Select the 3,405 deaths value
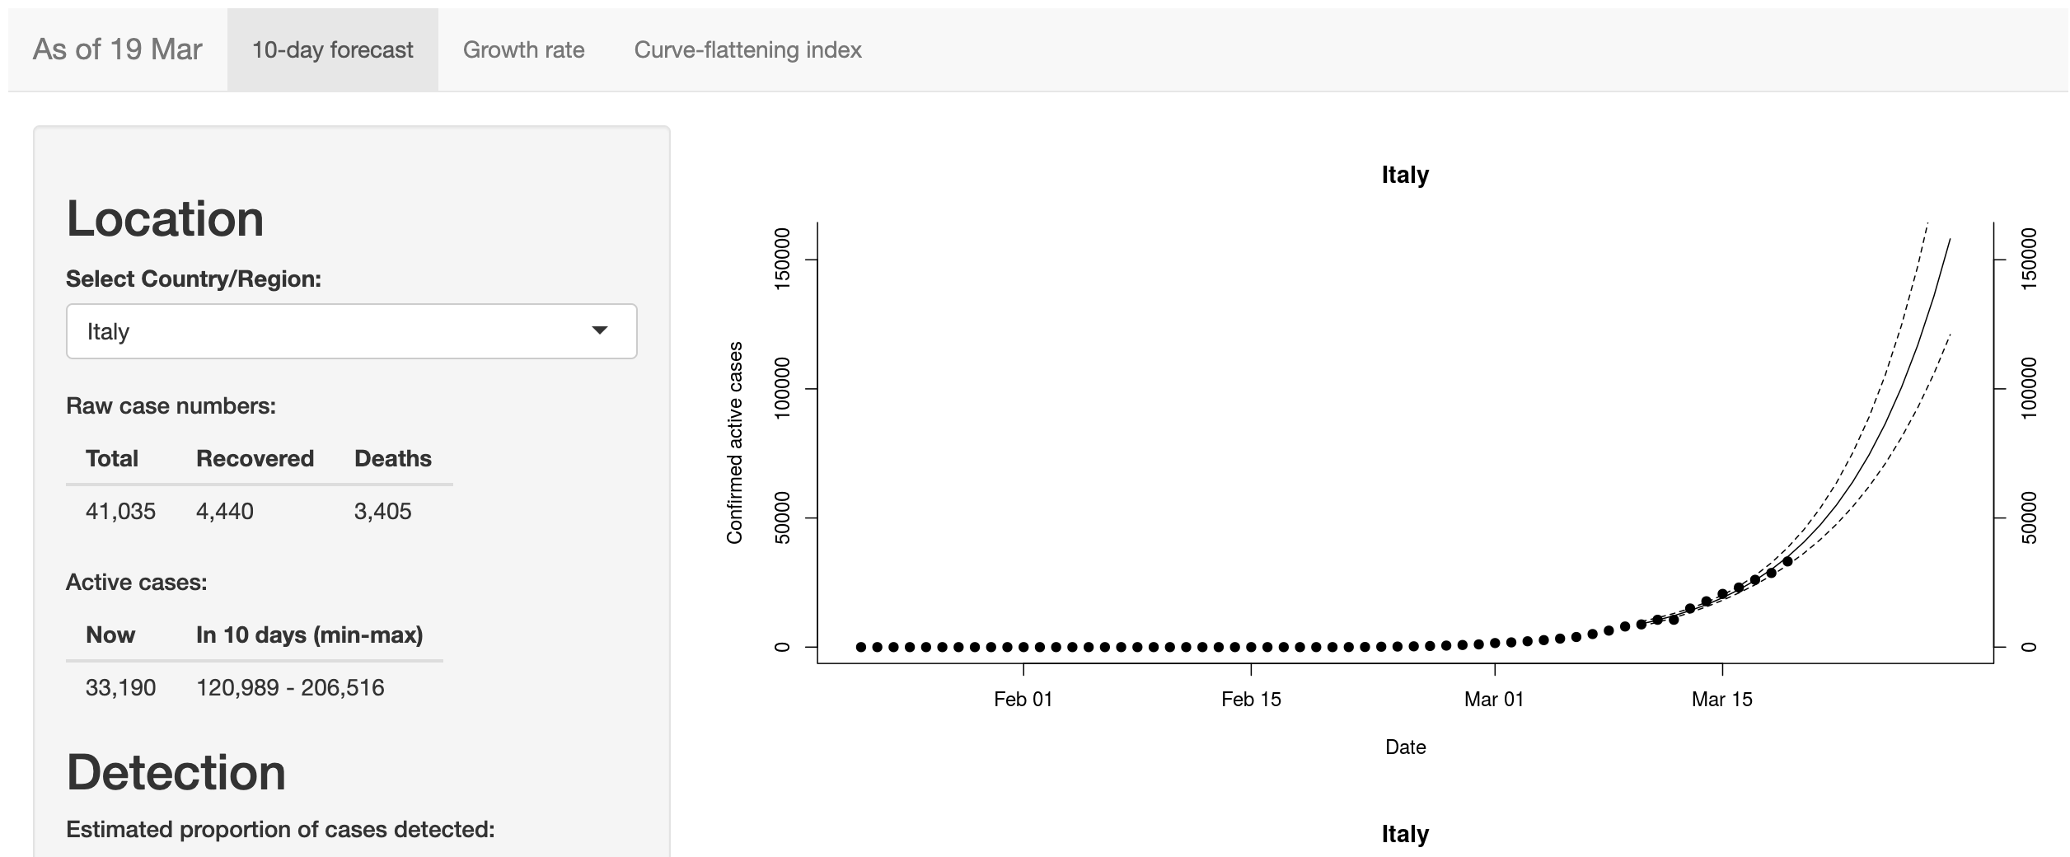2070x857 pixels. pyautogui.click(x=382, y=511)
